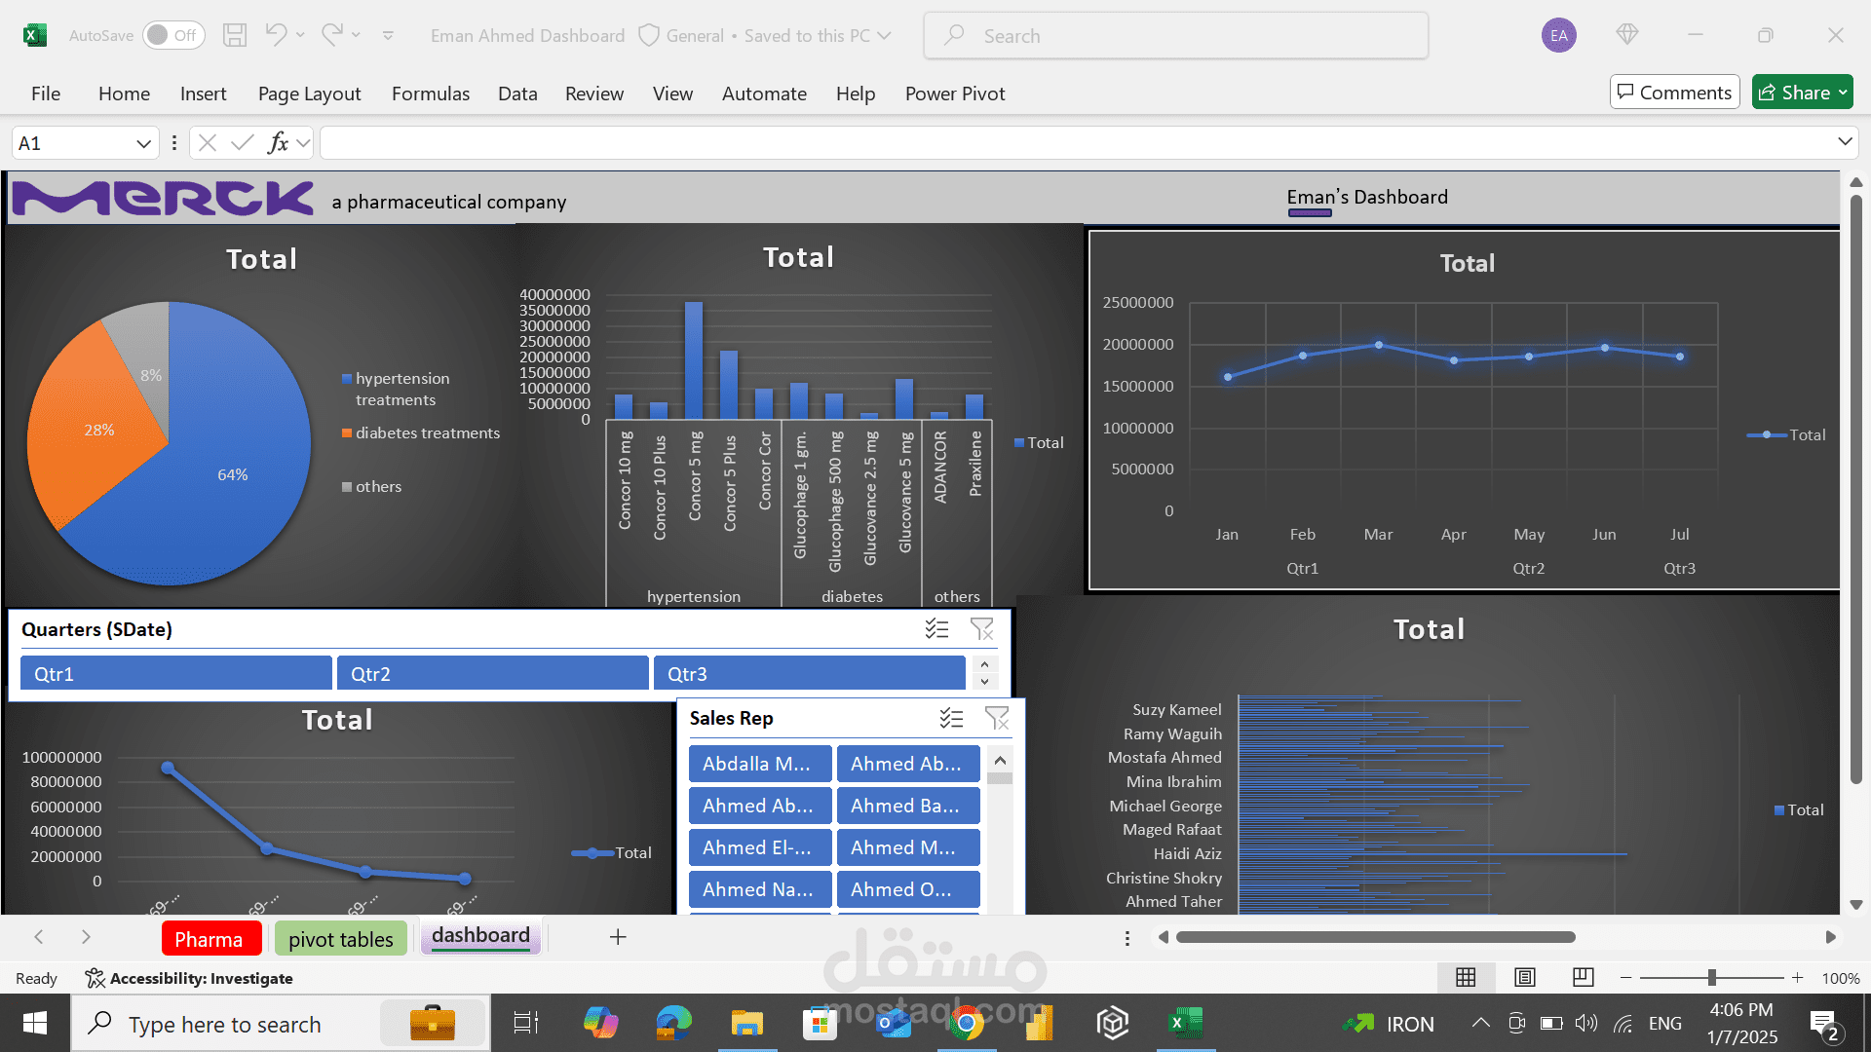Image resolution: width=1871 pixels, height=1052 pixels.
Task: Select Ahmed M... in Sales Rep slicer
Action: [x=908, y=847]
